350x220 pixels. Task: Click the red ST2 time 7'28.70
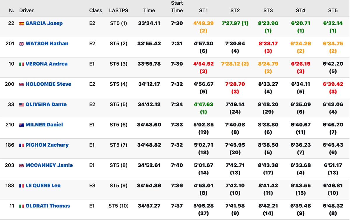(x=235, y=84)
